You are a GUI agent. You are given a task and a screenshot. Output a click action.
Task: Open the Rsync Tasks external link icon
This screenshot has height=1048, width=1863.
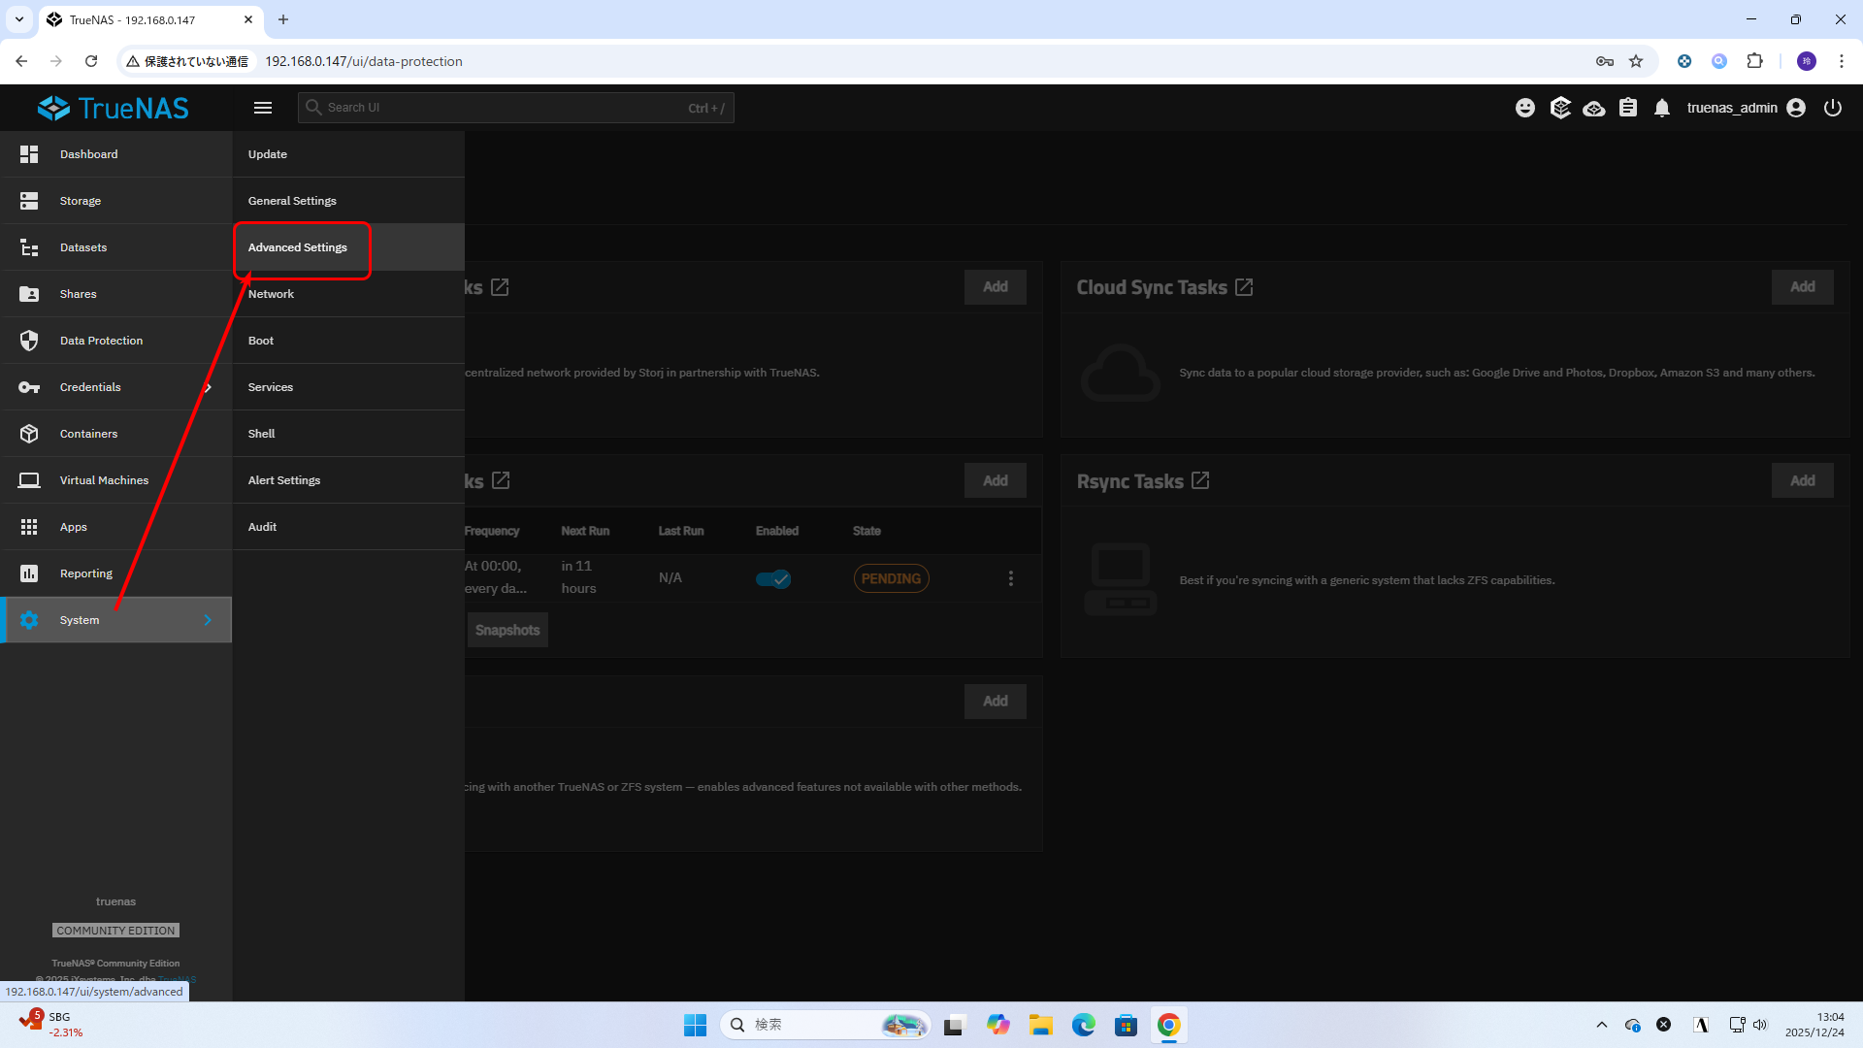click(x=1200, y=480)
